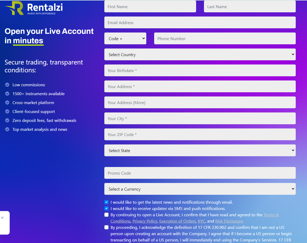Open the Select Country dropdown

pyautogui.click(x=200, y=55)
